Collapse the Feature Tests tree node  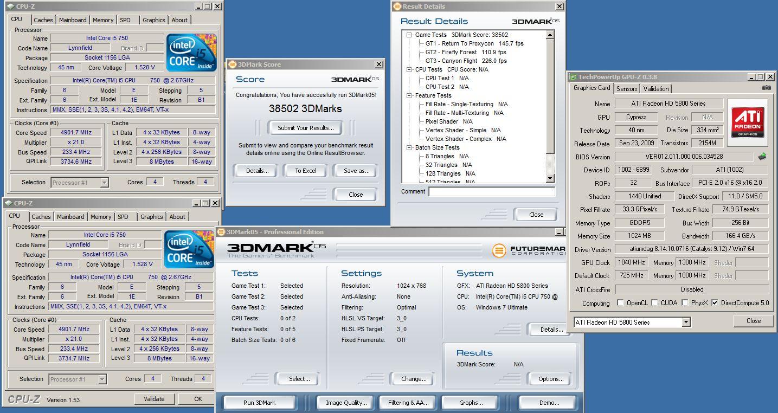[410, 95]
